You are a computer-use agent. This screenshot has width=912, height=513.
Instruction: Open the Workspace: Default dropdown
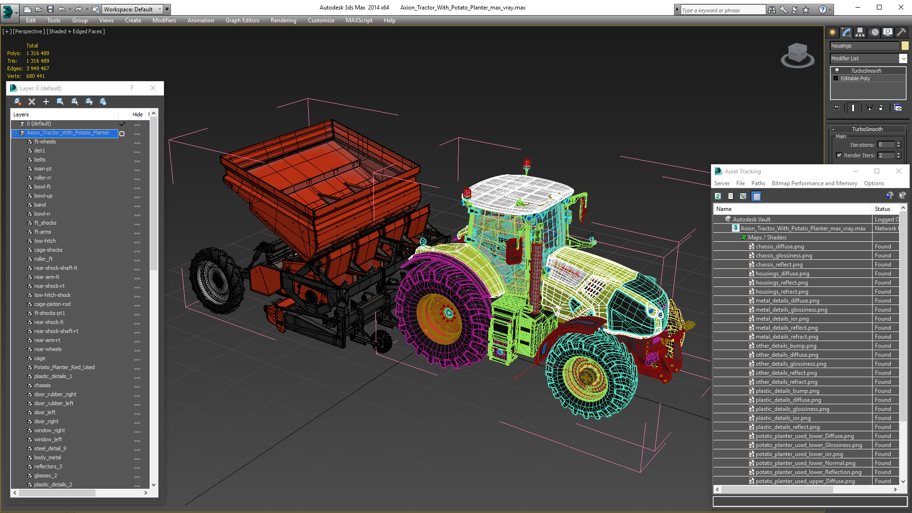coord(133,9)
